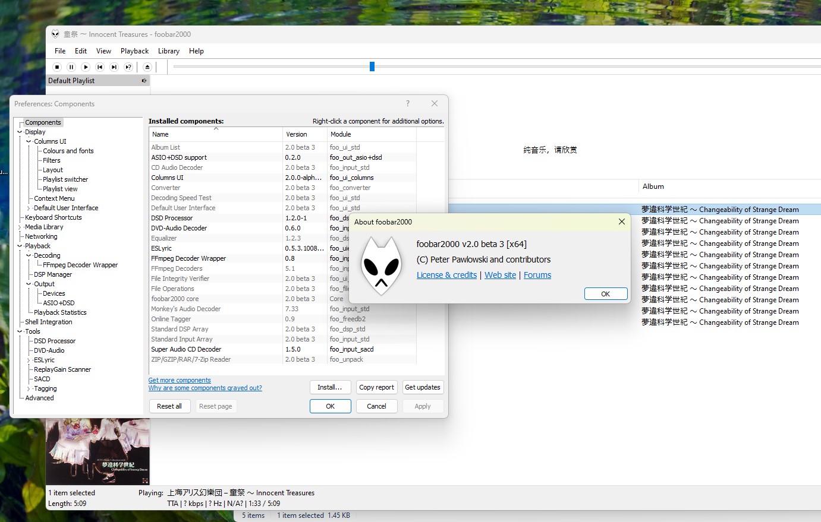Open the Help menu
Viewport: 821px width, 522px height.
coord(196,51)
